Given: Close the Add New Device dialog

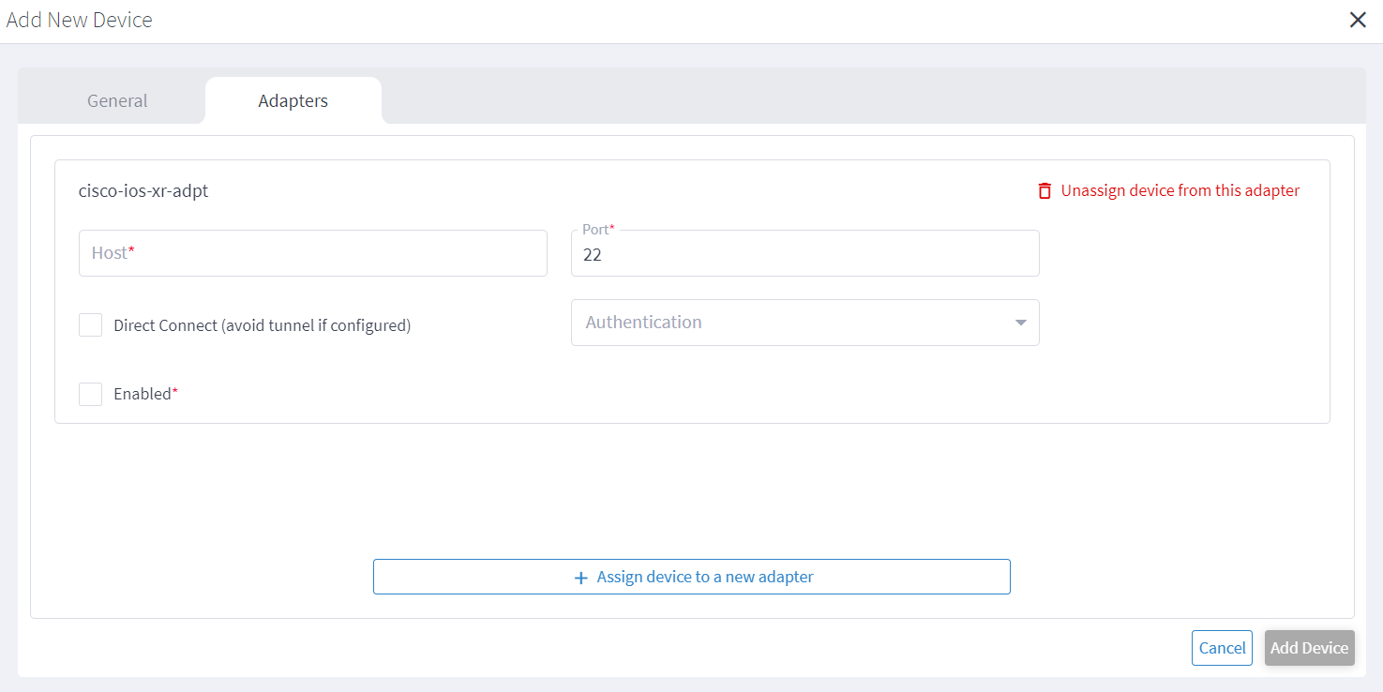Looking at the screenshot, I should pos(1357,20).
